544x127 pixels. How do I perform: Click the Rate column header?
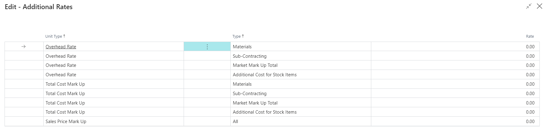coord(530,36)
